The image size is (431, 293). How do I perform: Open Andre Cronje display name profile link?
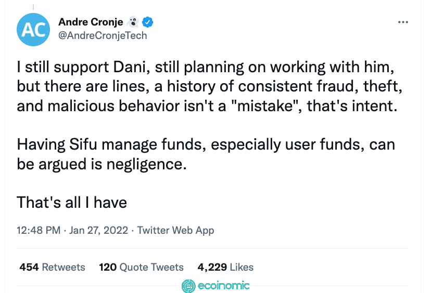click(x=91, y=22)
